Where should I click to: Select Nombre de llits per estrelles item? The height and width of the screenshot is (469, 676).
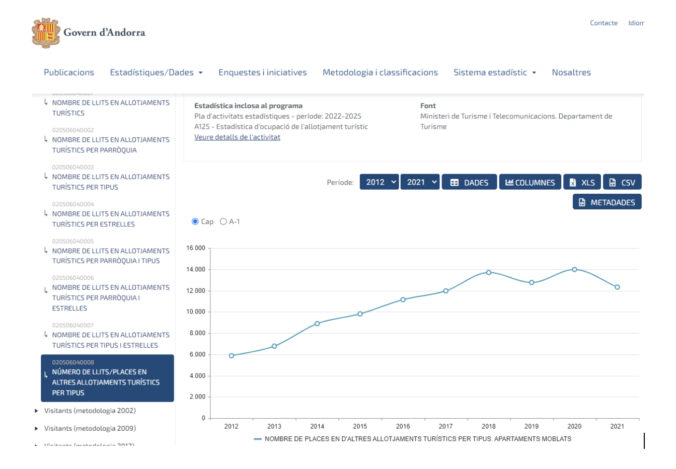pos(111,219)
